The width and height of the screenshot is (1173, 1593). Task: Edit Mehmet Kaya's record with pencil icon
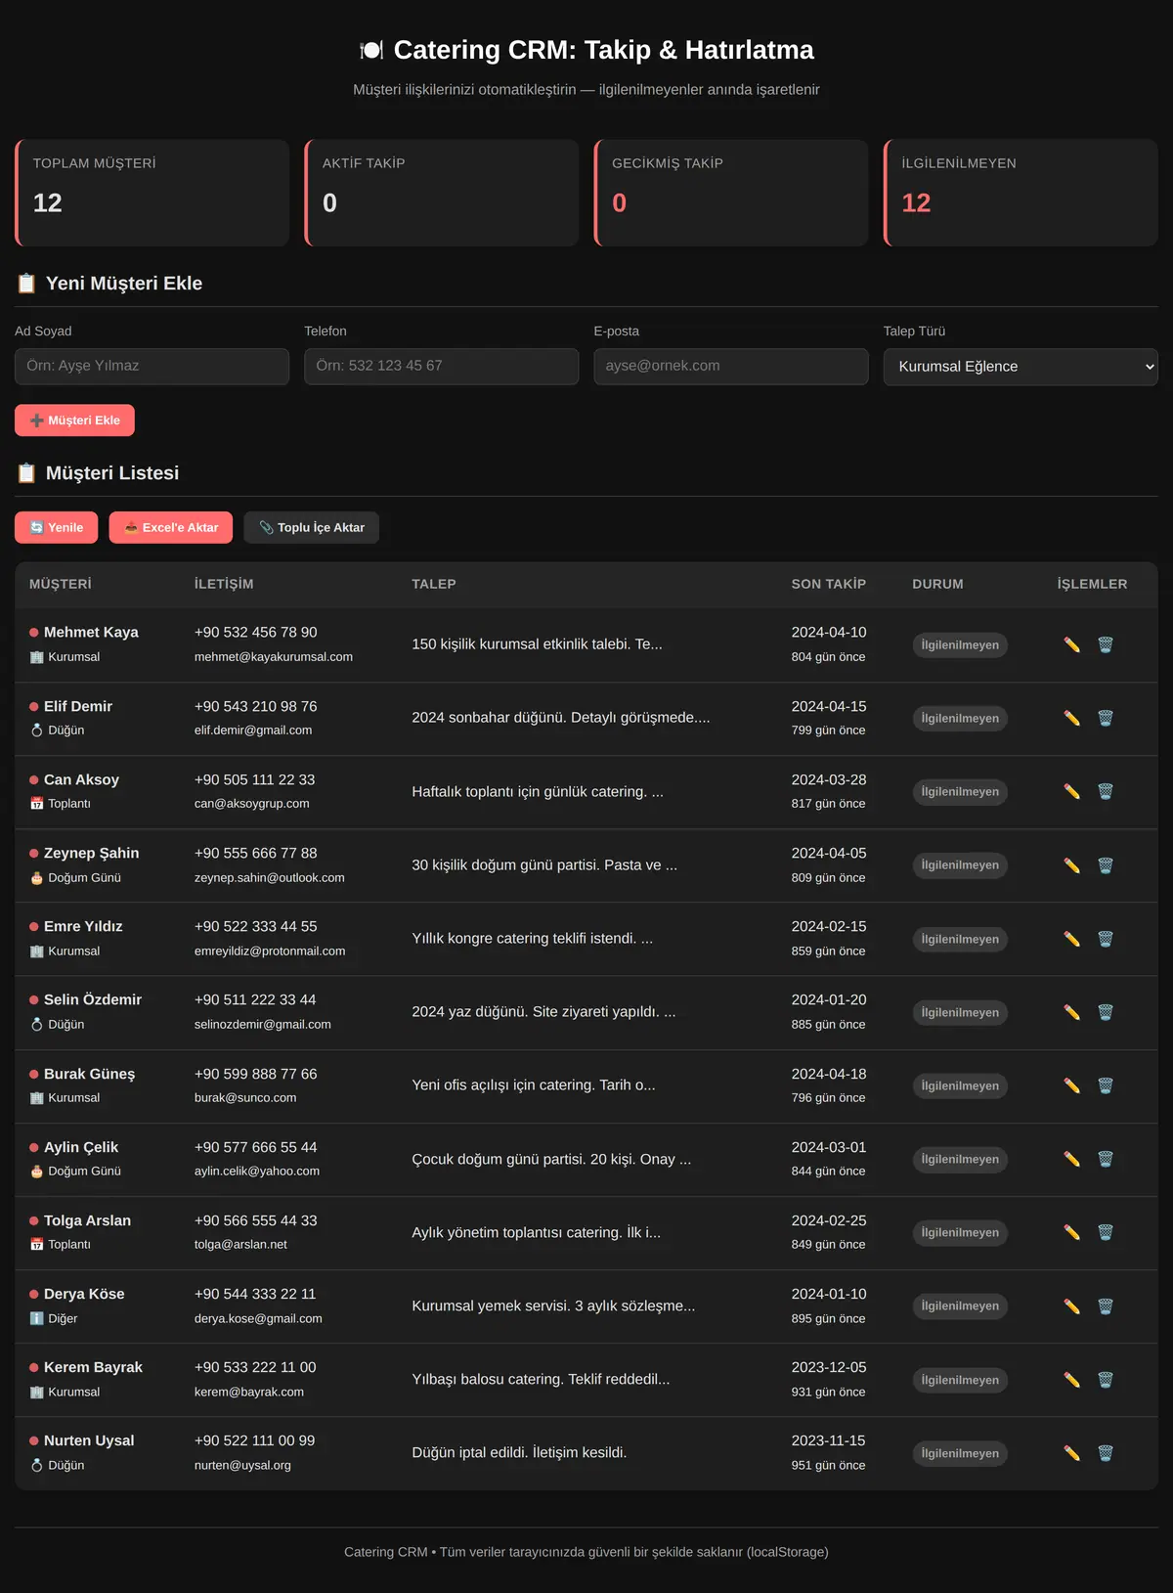point(1072,645)
